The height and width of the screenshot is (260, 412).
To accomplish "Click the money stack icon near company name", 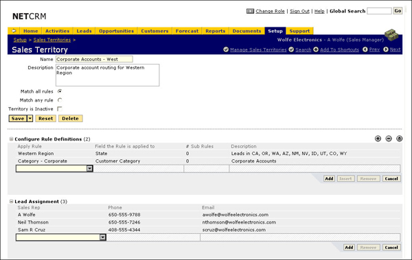I will pos(391,35).
